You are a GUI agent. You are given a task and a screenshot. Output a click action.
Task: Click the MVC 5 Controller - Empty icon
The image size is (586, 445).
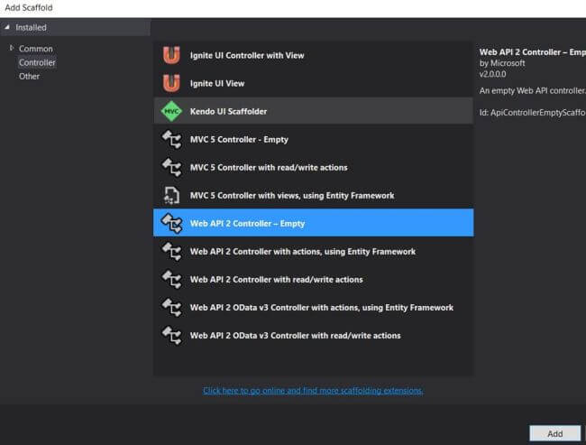(x=171, y=139)
